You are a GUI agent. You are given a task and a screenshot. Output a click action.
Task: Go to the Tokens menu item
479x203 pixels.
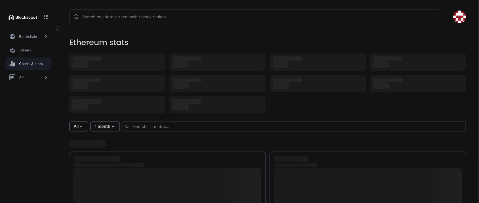[25, 50]
